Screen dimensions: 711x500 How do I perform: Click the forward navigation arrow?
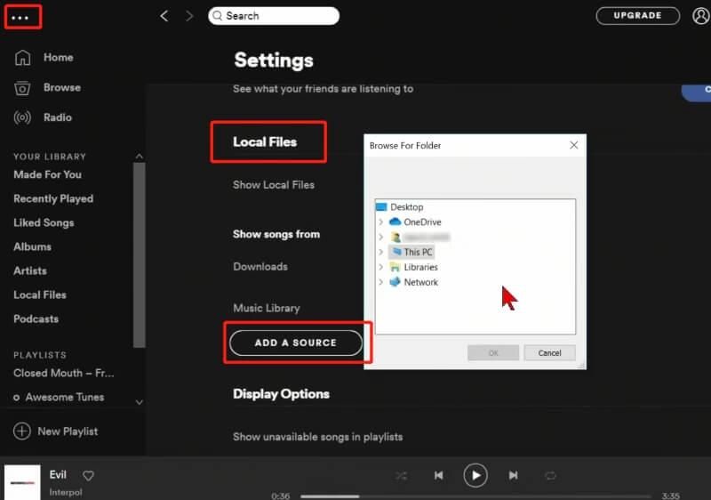(188, 16)
